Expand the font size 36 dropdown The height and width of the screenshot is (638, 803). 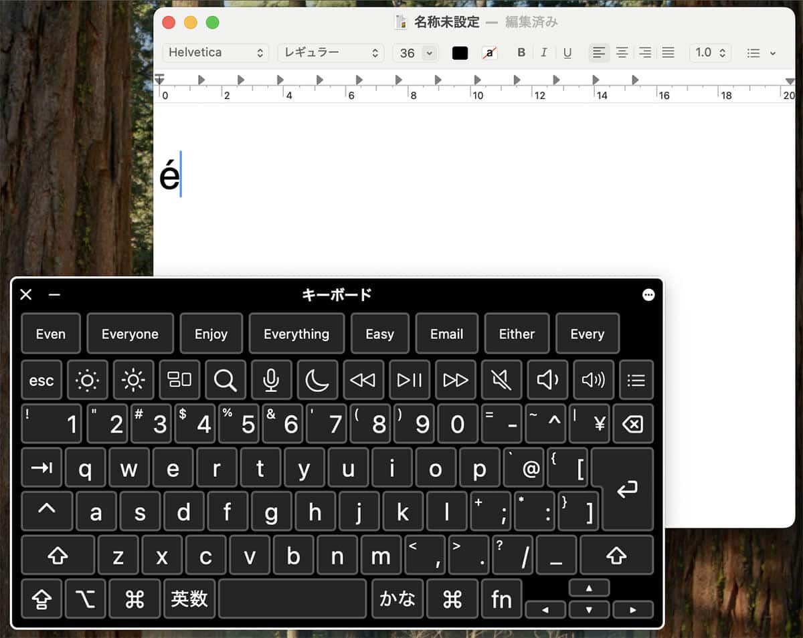429,53
